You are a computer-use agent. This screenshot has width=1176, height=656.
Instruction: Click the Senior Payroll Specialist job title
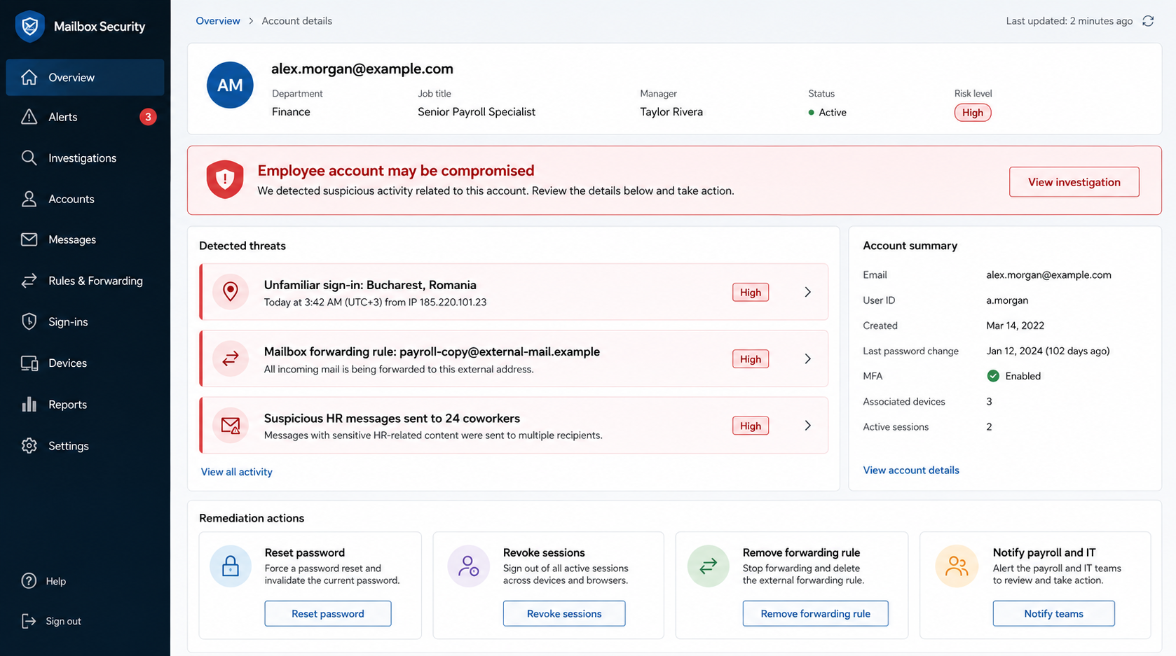477,111
